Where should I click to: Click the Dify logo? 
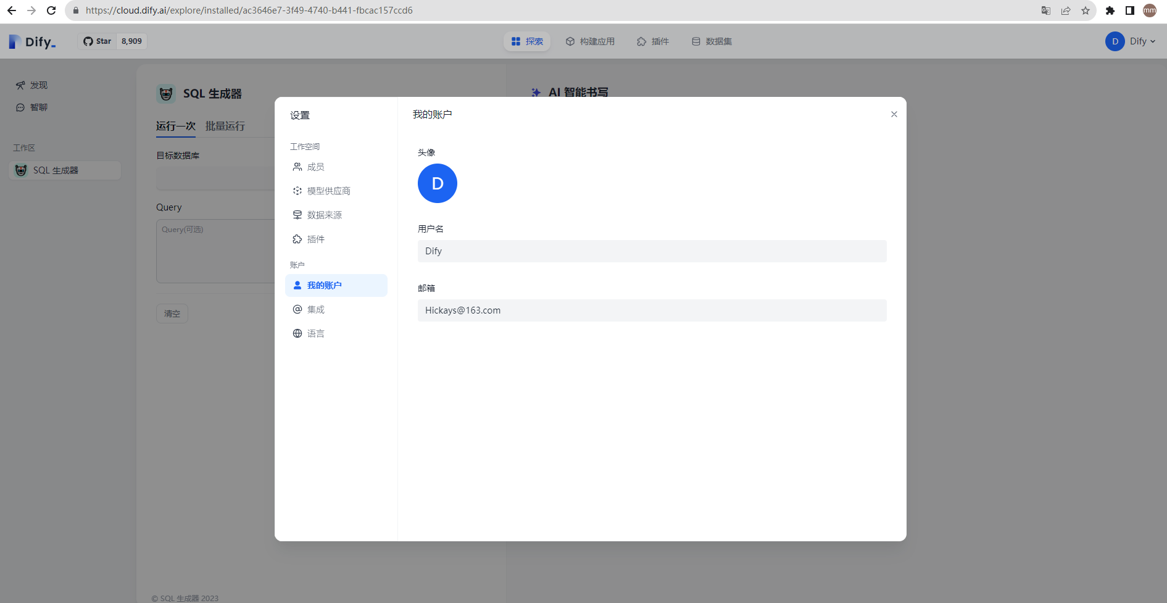[32, 41]
